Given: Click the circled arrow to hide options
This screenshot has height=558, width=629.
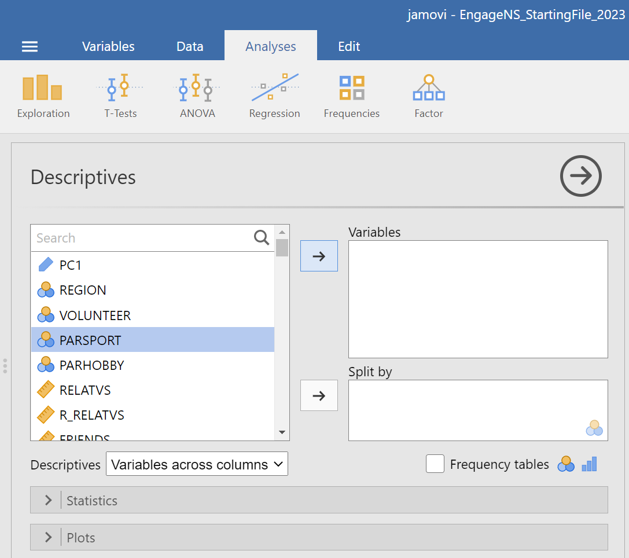Looking at the screenshot, I should [580, 176].
